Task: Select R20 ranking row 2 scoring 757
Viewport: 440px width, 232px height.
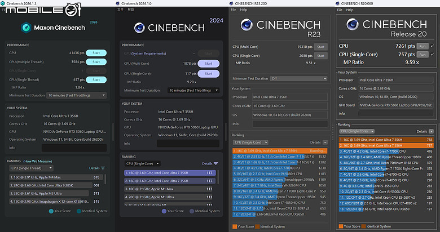Action: pyautogui.click(x=386, y=145)
